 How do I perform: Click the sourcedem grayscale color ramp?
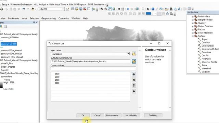coord(1,85)
